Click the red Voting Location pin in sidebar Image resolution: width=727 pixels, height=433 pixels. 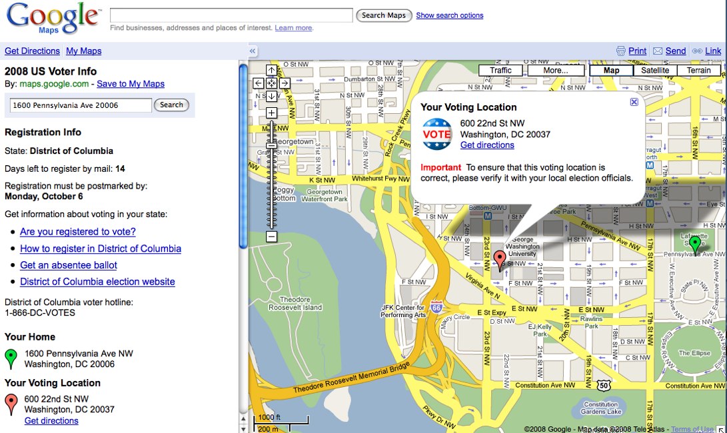coord(11,404)
